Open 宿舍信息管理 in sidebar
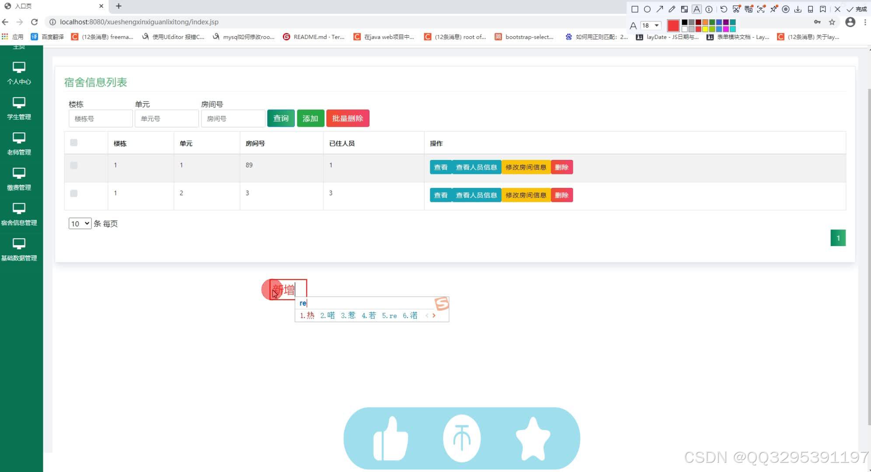The height and width of the screenshot is (472, 871). [x=19, y=214]
